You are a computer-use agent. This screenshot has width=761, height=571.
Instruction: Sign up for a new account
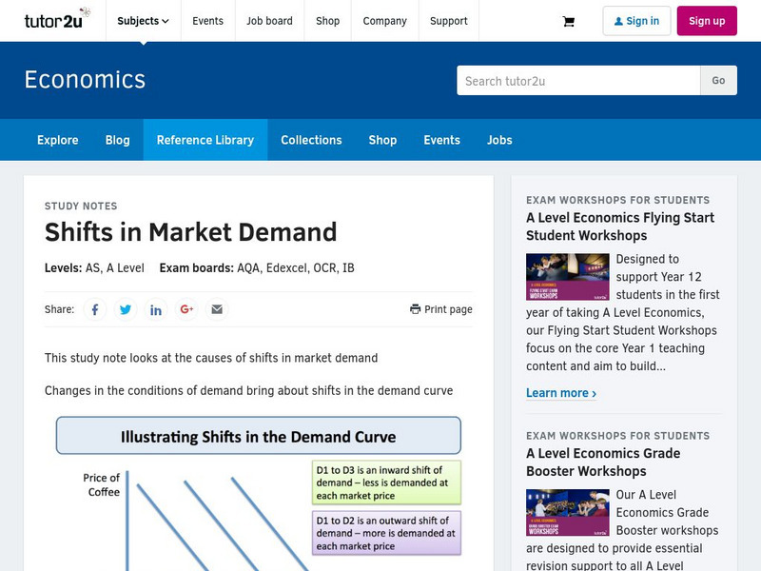[x=708, y=20]
